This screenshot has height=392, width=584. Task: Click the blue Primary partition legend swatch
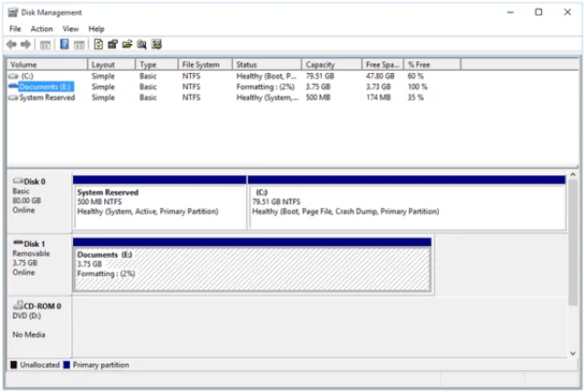[x=67, y=365]
